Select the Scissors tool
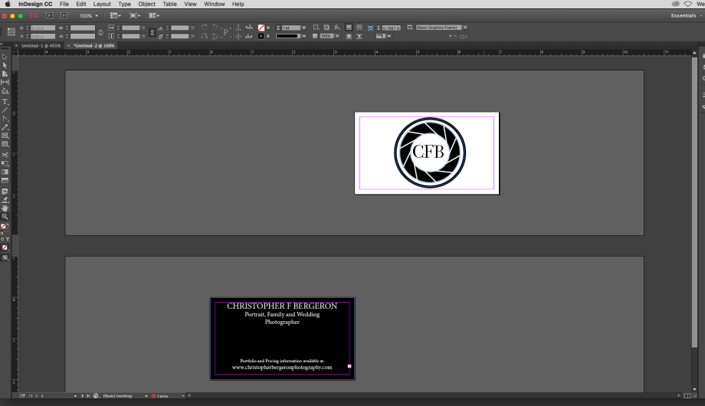The height and width of the screenshot is (406, 705). (x=5, y=155)
